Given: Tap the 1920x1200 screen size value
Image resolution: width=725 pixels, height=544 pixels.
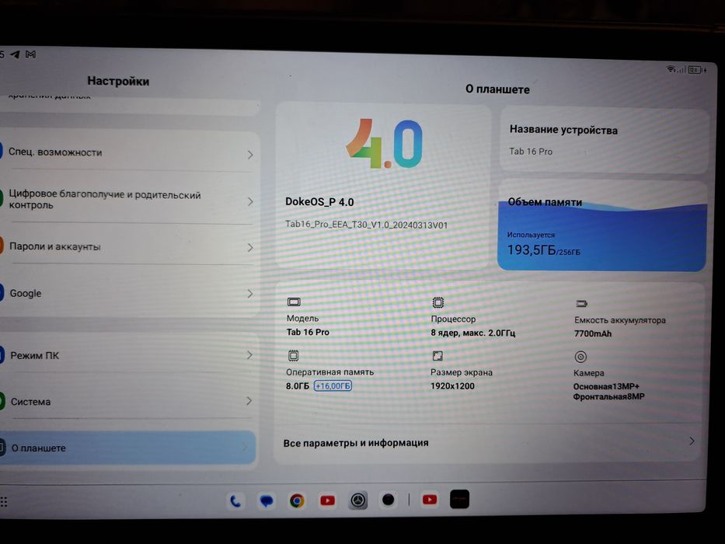Looking at the screenshot, I should pos(452,385).
